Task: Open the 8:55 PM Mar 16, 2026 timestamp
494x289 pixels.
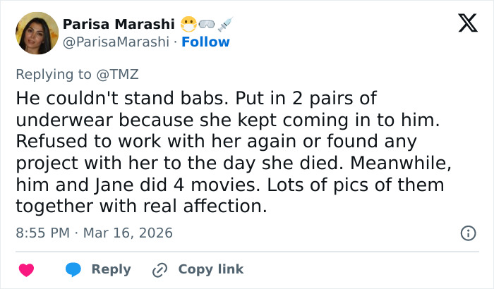Action: point(94,233)
